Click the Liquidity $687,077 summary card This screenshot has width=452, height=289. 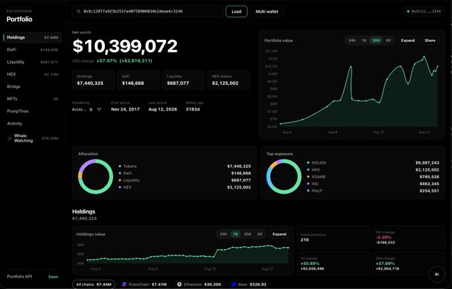[x=183, y=80]
